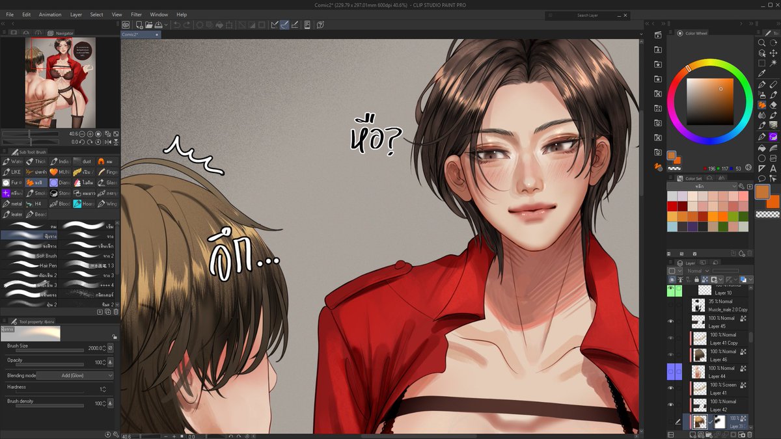The height and width of the screenshot is (439, 781).
Task: Select the rectangular Selection tool
Action: [x=762, y=64]
